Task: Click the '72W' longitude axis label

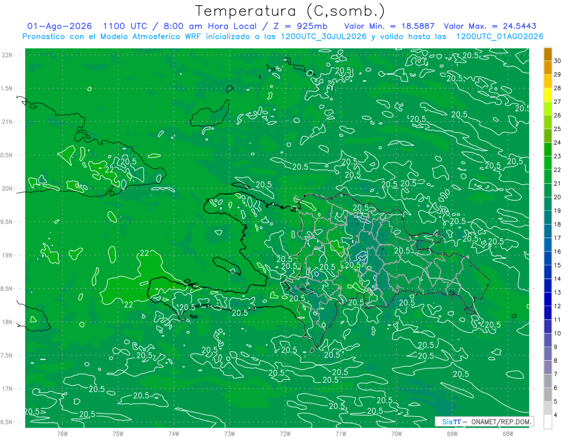Action: (x=285, y=434)
